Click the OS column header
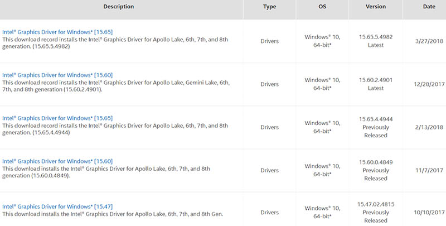This screenshot has height=226, width=446. (x=322, y=7)
